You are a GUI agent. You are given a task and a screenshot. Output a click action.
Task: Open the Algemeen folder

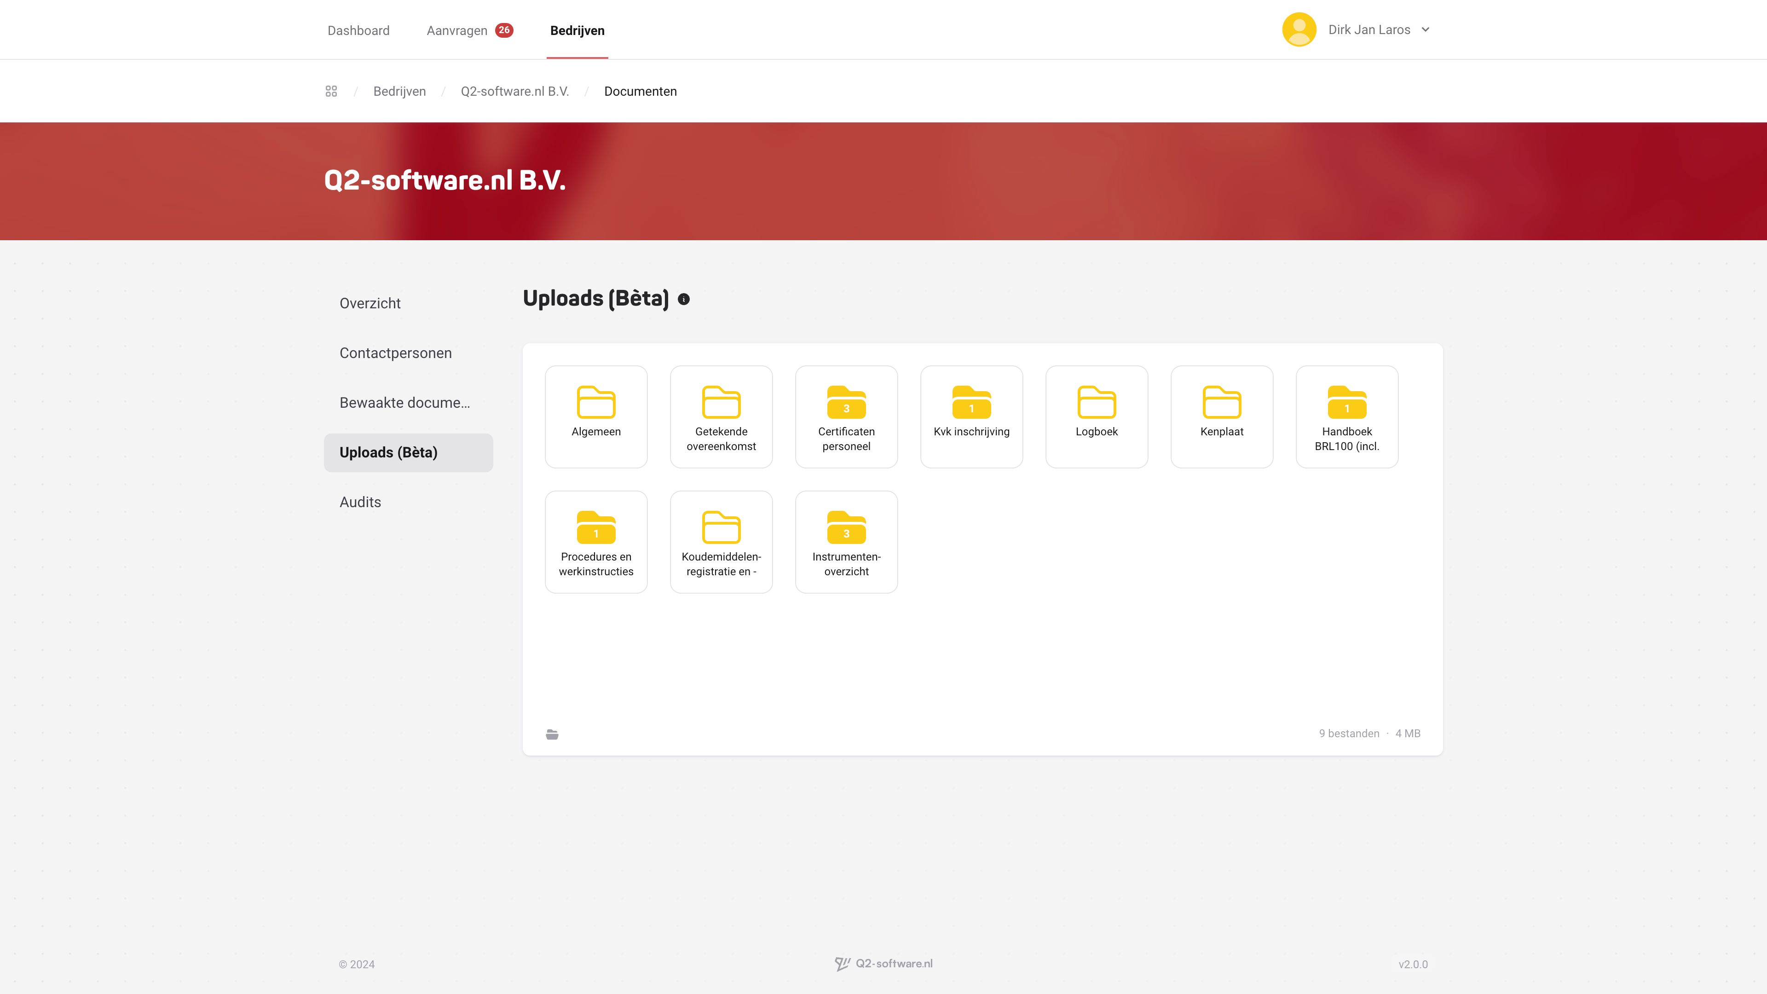(x=596, y=416)
